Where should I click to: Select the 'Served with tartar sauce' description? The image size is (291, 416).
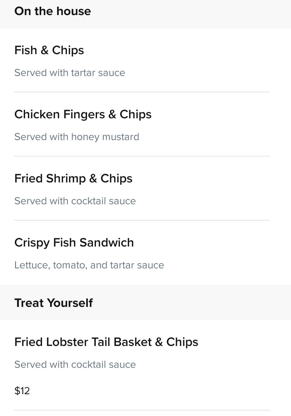[70, 73]
